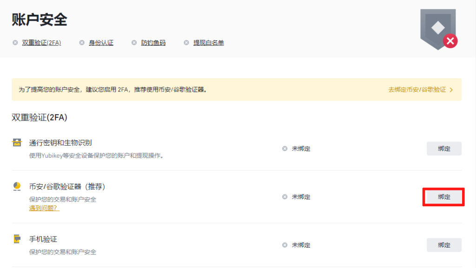Screen dimensions: 476x268
Task: Click 未绑定 text in 手机验证 row
Action: pyautogui.click(x=301, y=245)
